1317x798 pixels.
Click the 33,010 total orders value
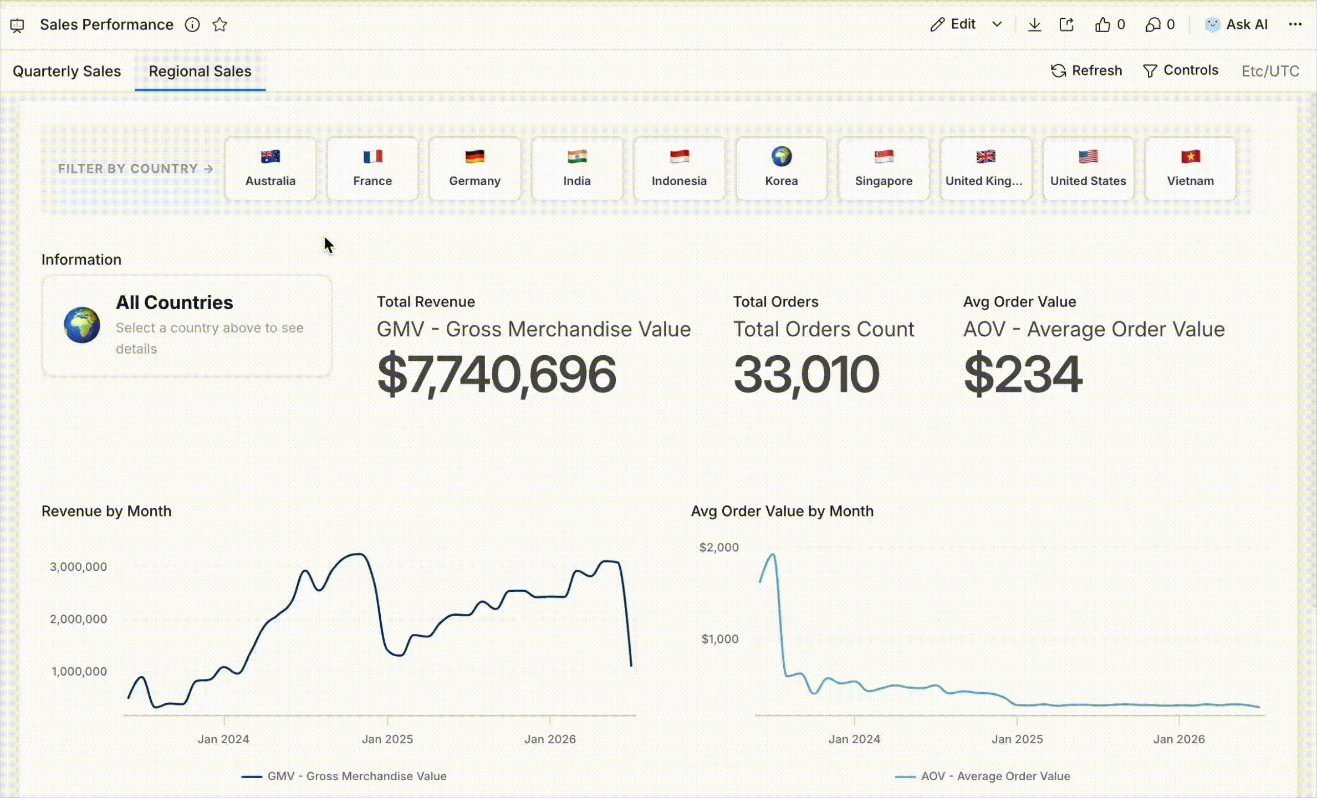click(x=806, y=375)
